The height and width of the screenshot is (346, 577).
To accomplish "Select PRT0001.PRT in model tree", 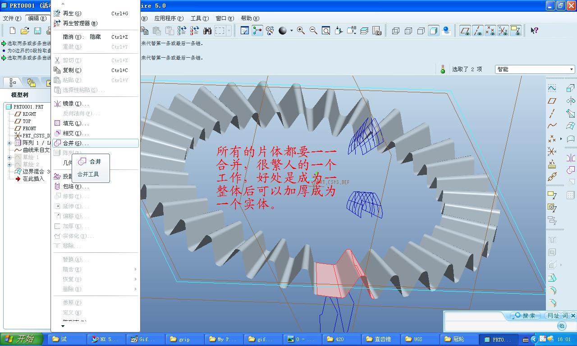I will (x=25, y=107).
